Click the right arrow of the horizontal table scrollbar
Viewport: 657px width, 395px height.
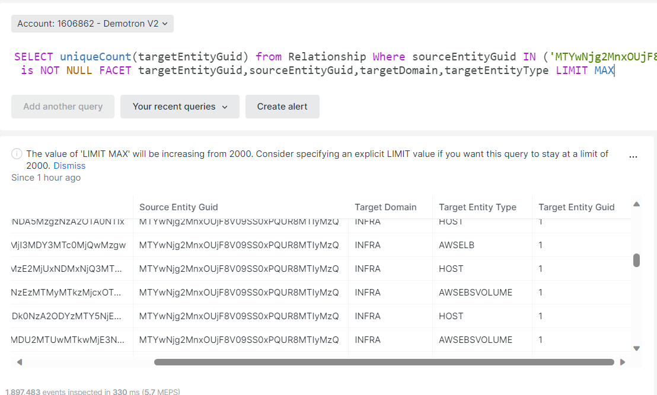[623, 361]
